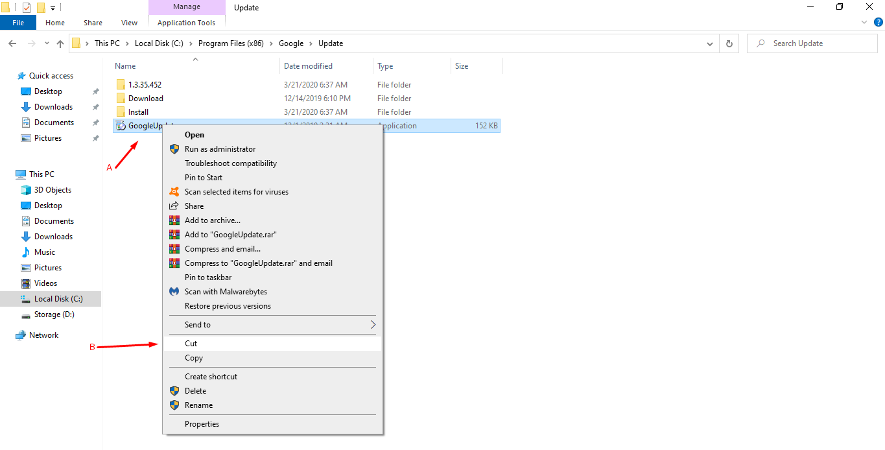885x450 pixels.
Task: Switch to the Share ribbon tab
Action: pyautogui.click(x=93, y=23)
